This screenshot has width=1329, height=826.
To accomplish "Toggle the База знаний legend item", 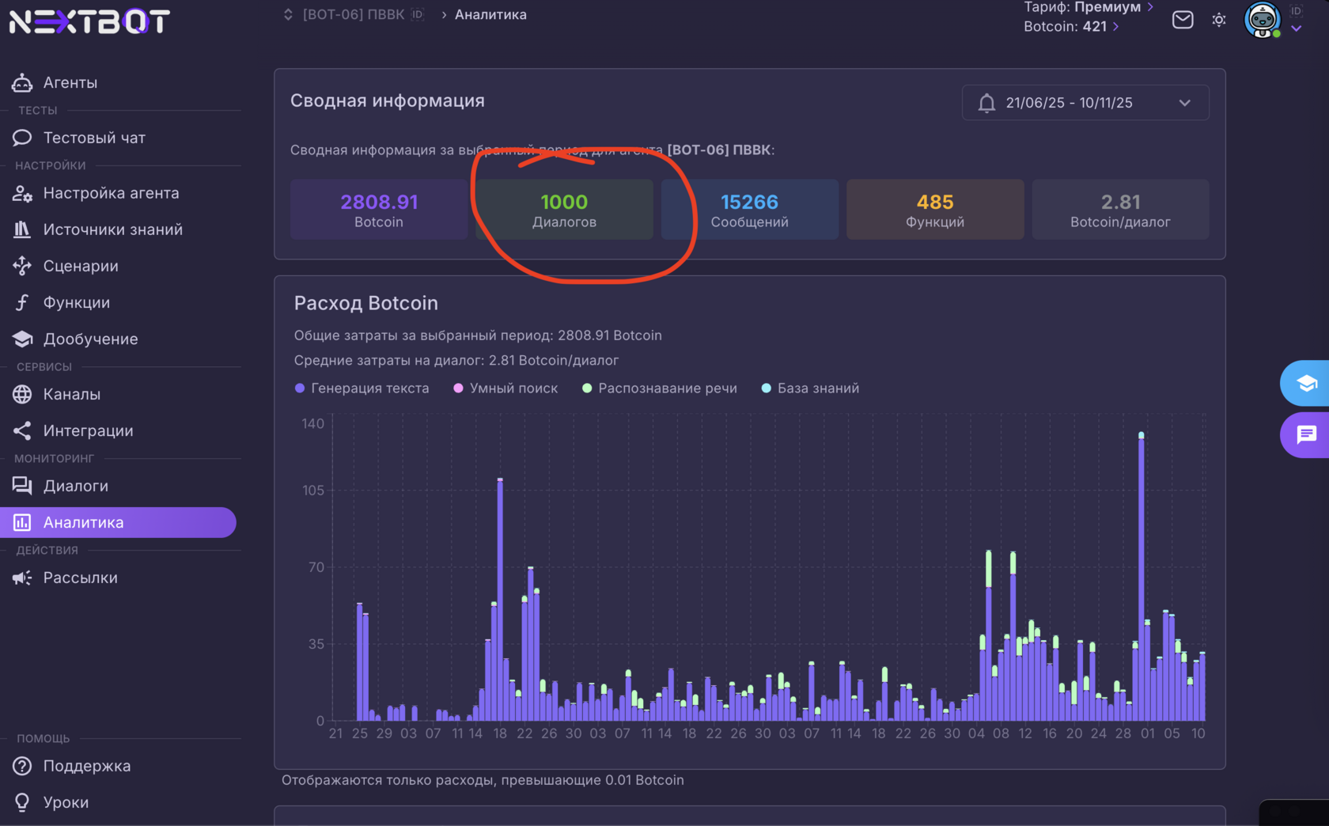I will coord(809,388).
